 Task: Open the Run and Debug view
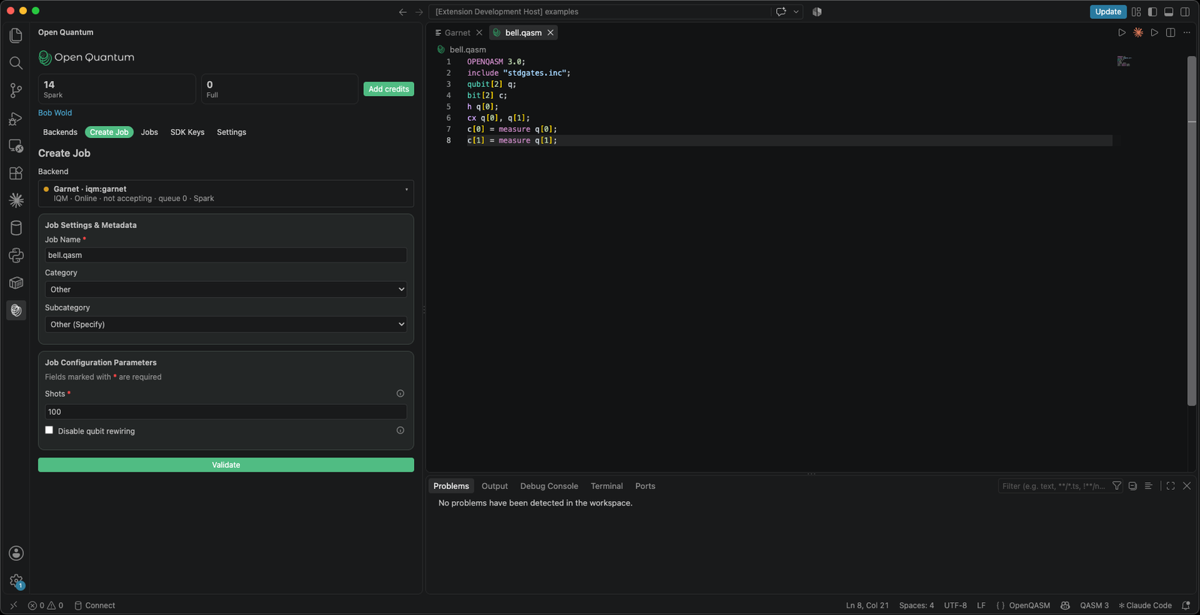[x=16, y=118]
